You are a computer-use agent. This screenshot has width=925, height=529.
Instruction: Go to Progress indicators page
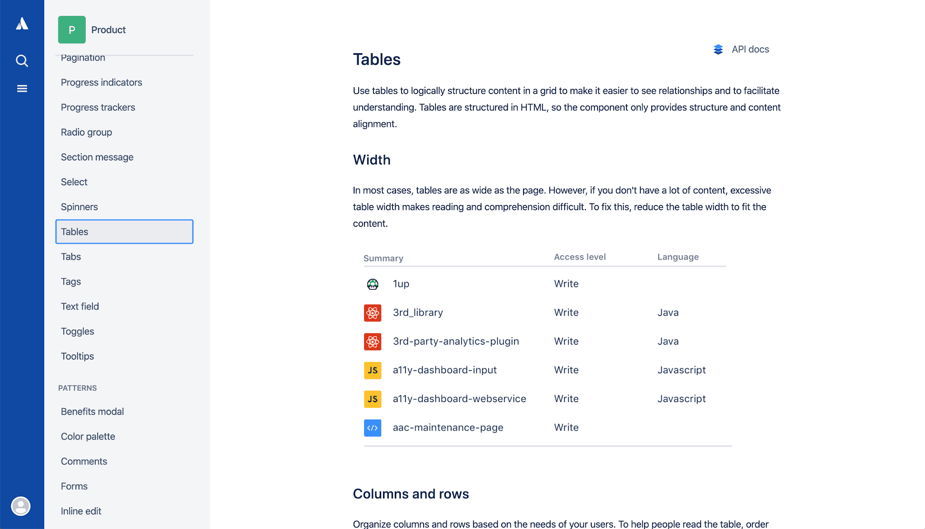click(x=102, y=82)
